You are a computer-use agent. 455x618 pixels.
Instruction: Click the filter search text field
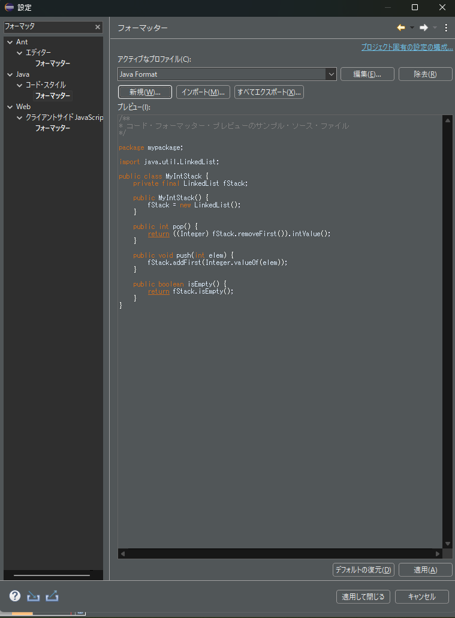pyautogui.click(x=48, y=27)
